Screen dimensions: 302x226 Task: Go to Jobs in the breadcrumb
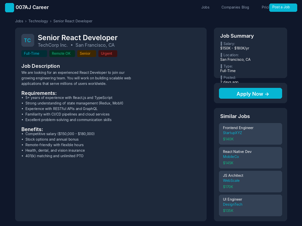click(x=19, y=21)
